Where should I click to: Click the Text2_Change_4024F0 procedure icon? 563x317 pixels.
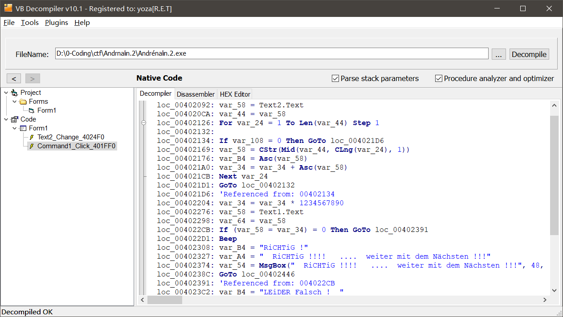click(x=32, y=137)
